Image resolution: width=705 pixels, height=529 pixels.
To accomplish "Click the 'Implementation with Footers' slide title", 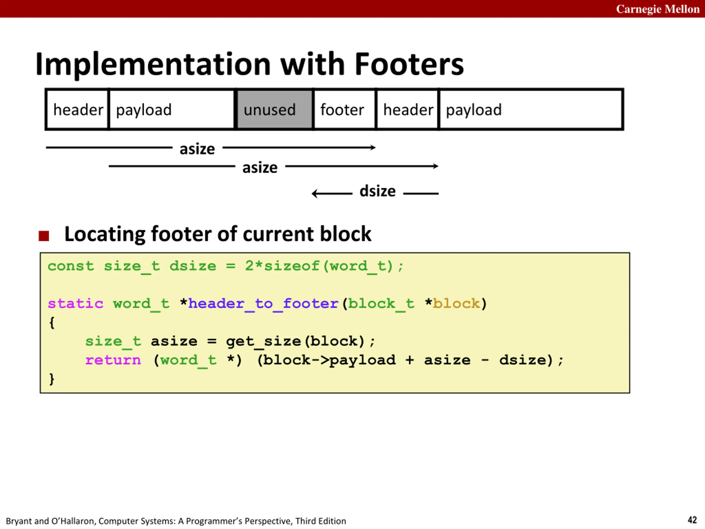I will pyautogui.click(x=250, y=65).
